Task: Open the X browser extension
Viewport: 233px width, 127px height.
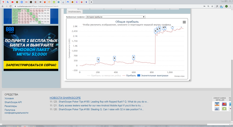Action: 217,6
